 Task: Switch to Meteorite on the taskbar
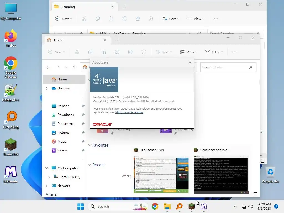click(204, 206)
